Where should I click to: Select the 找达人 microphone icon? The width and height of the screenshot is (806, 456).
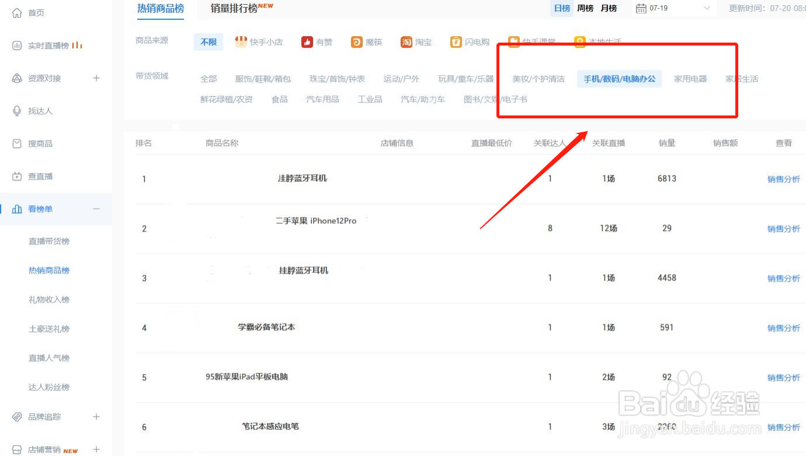pyautogui.click(x=16, y=110)
